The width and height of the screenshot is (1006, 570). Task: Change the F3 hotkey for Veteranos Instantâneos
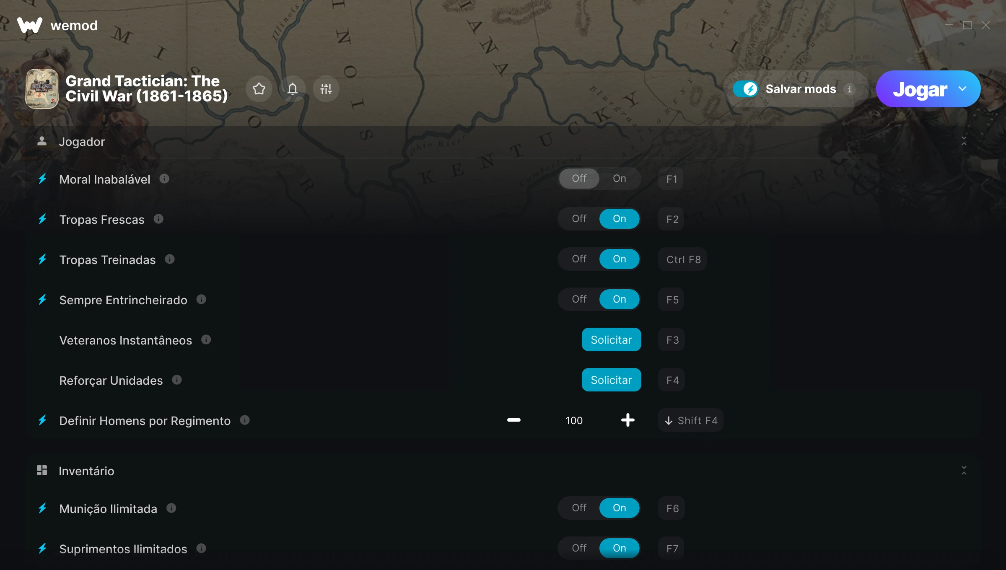[672, 340]
